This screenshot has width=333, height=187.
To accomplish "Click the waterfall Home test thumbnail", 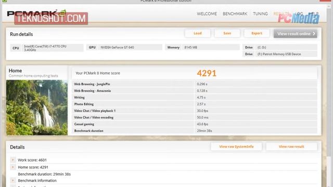I will (x=37, y=108).
